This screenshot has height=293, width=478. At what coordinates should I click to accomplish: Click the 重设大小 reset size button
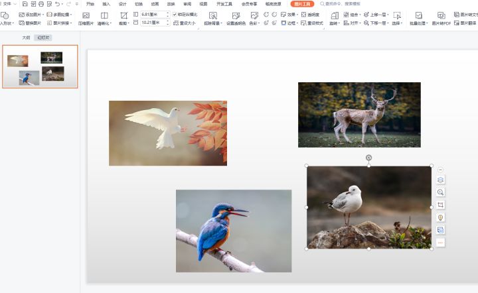[185, 23]
